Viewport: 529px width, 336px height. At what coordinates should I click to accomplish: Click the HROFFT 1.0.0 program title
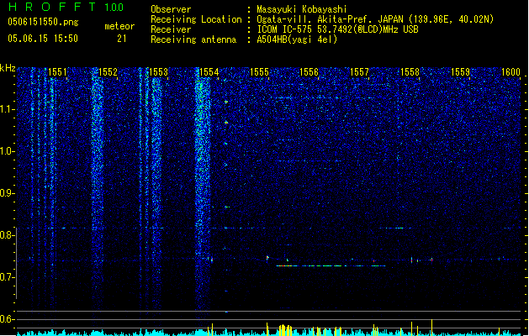pos(66,7)
